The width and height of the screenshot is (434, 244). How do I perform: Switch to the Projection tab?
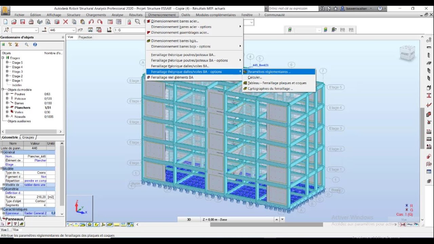[85, 37]
